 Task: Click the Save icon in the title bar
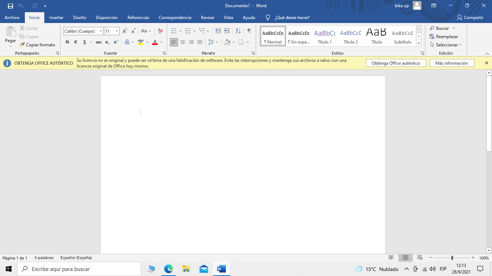tap(10, 6)
